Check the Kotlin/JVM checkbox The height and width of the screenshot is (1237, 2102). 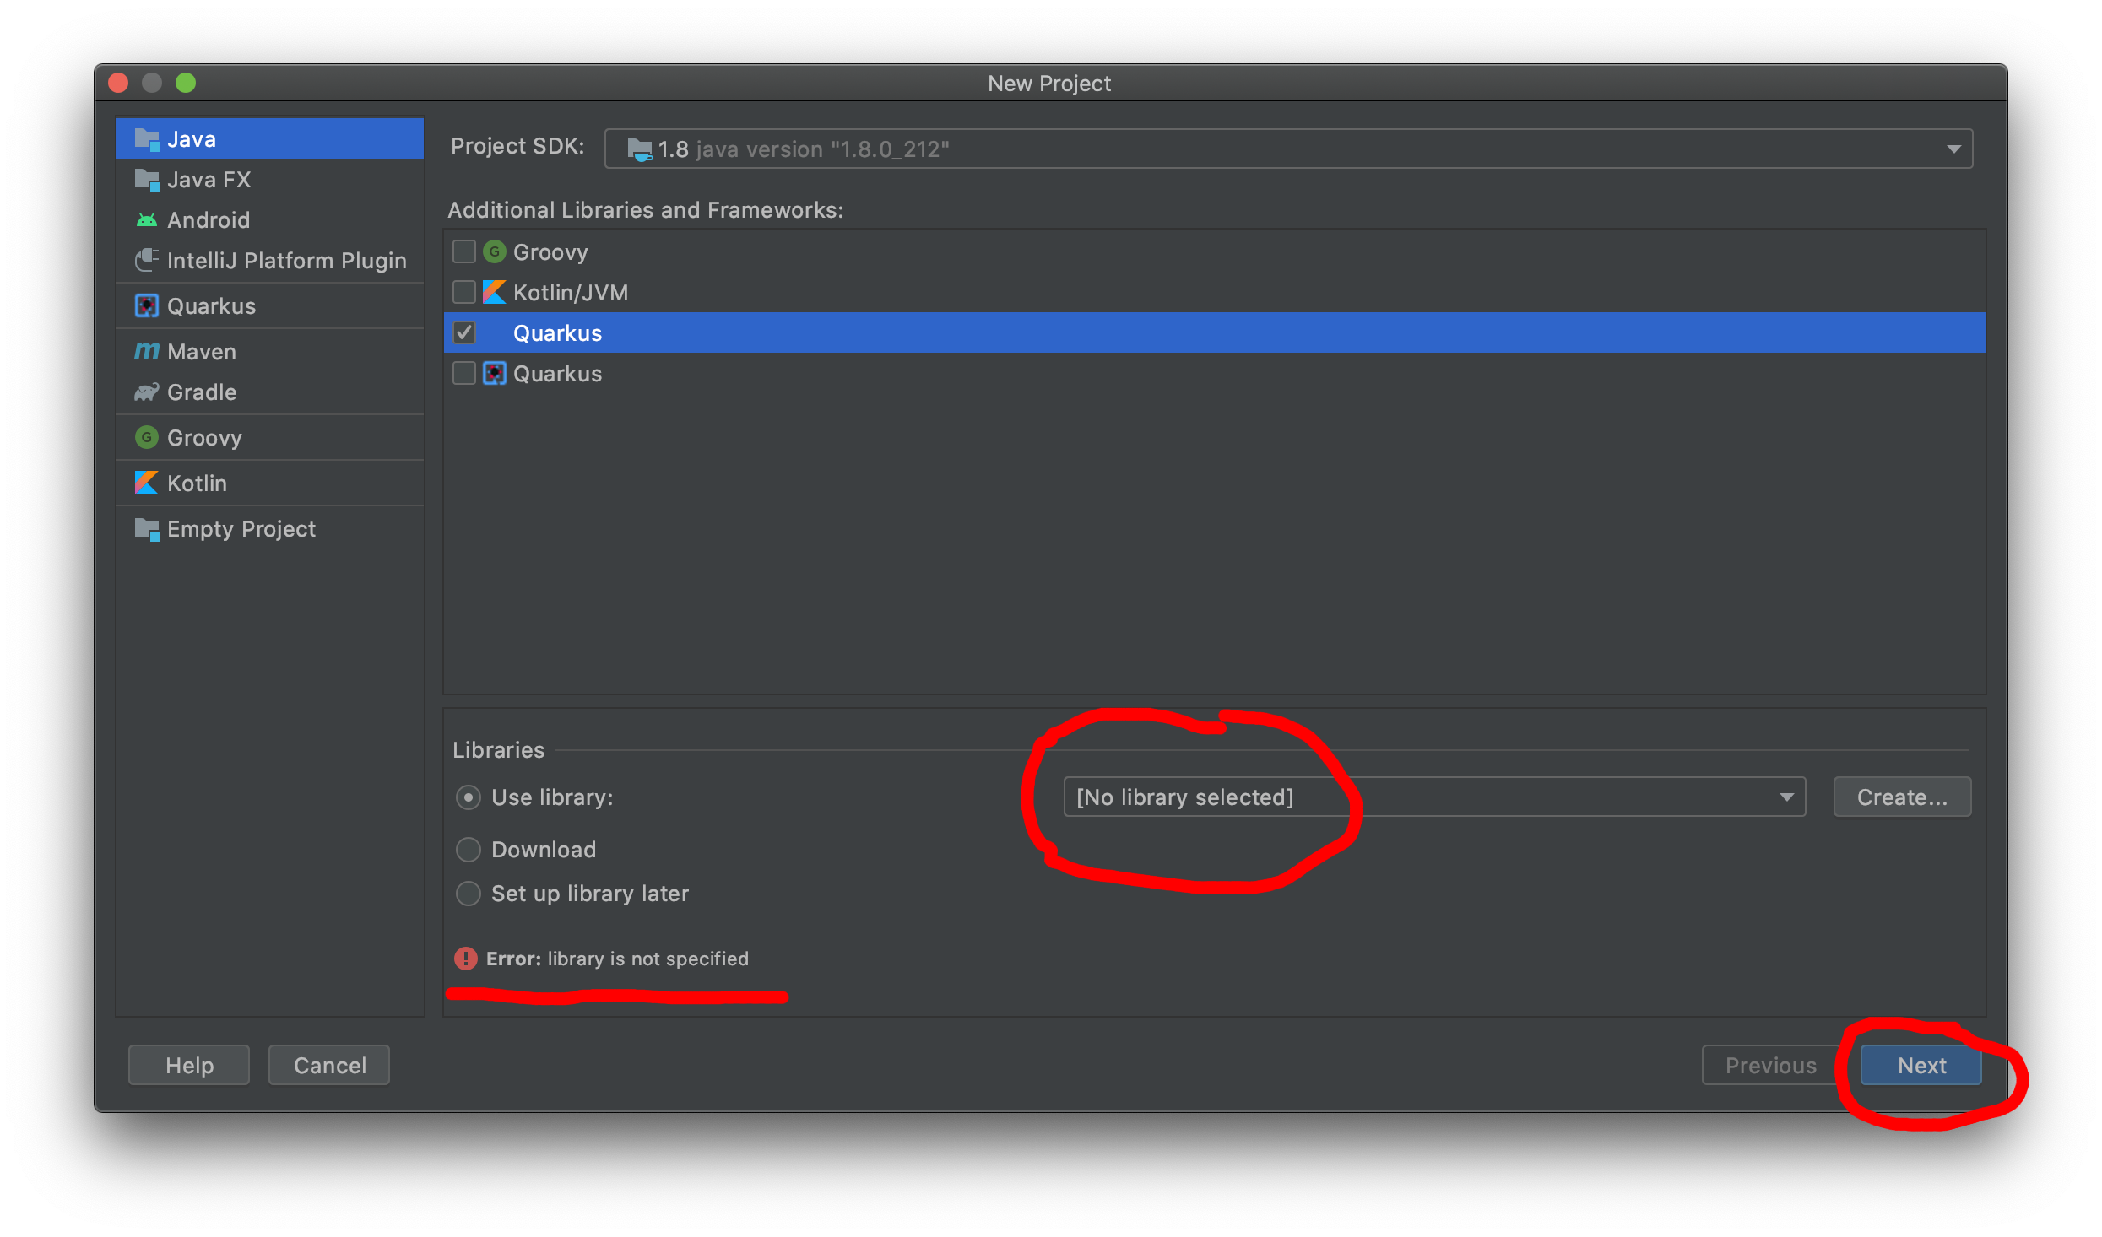click(464, 292)
